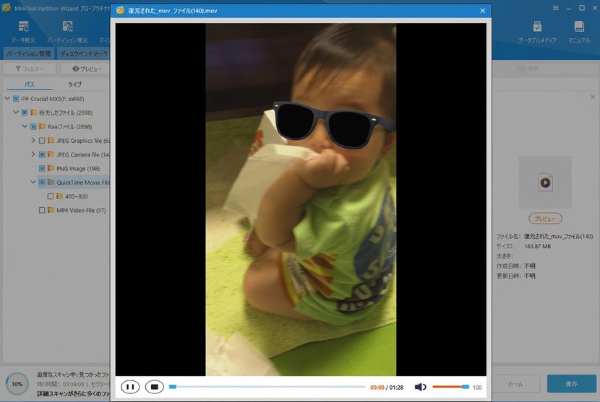600x402 pixels.
Task: Toggle the QuickTime Movie File checkbox
Action: pyautogui.click(x=42, y=183)
